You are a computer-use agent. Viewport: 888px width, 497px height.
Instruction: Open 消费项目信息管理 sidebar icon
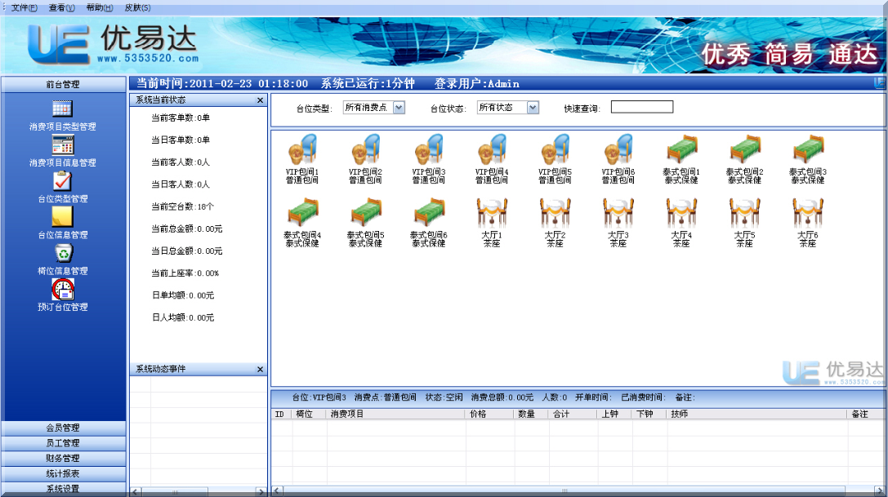coord(63,145)
